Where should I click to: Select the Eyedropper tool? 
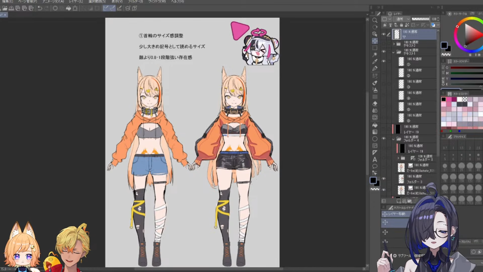375,61
